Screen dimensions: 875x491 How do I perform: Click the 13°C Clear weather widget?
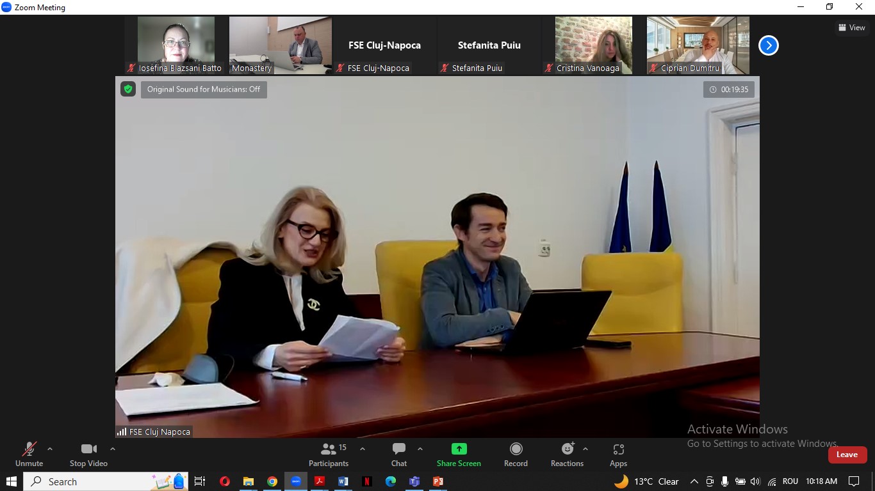click(x=647, y=481)
